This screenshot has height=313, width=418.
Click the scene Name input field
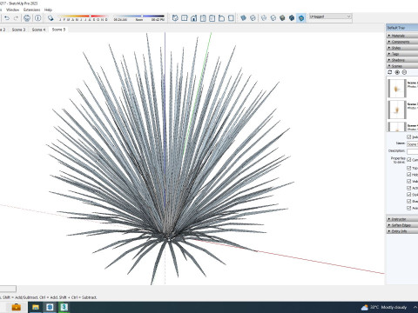pyautogui.click(x=412, y=144)
